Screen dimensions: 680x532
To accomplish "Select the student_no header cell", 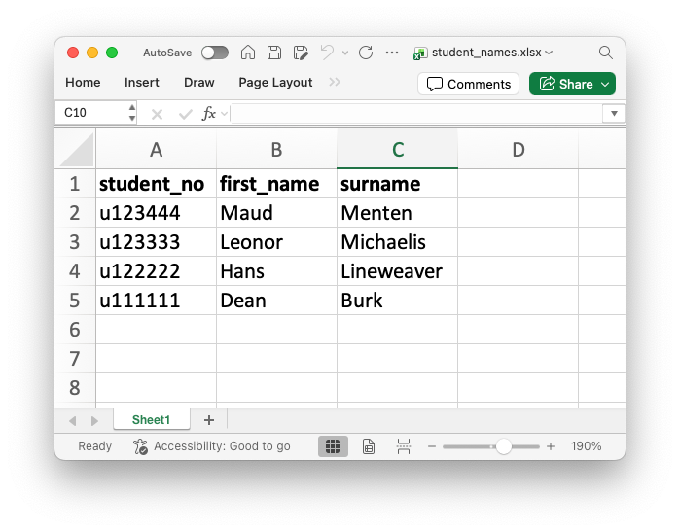I will click(x=156, y=184).
